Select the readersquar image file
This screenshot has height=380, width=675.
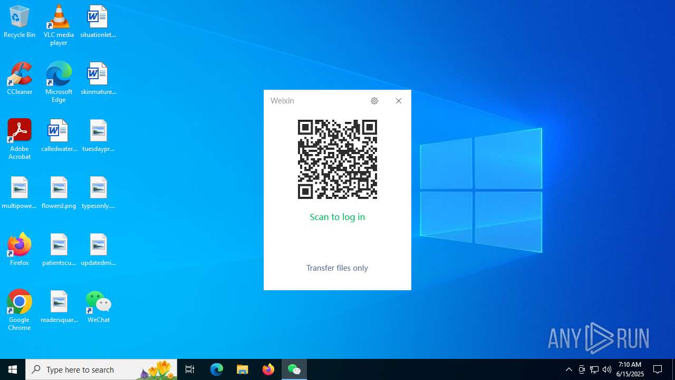[x=59, y=307]
